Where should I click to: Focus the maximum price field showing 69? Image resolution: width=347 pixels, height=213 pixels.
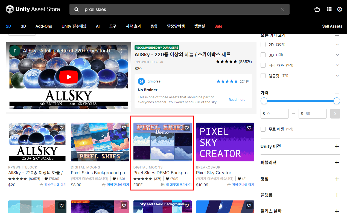313,114
